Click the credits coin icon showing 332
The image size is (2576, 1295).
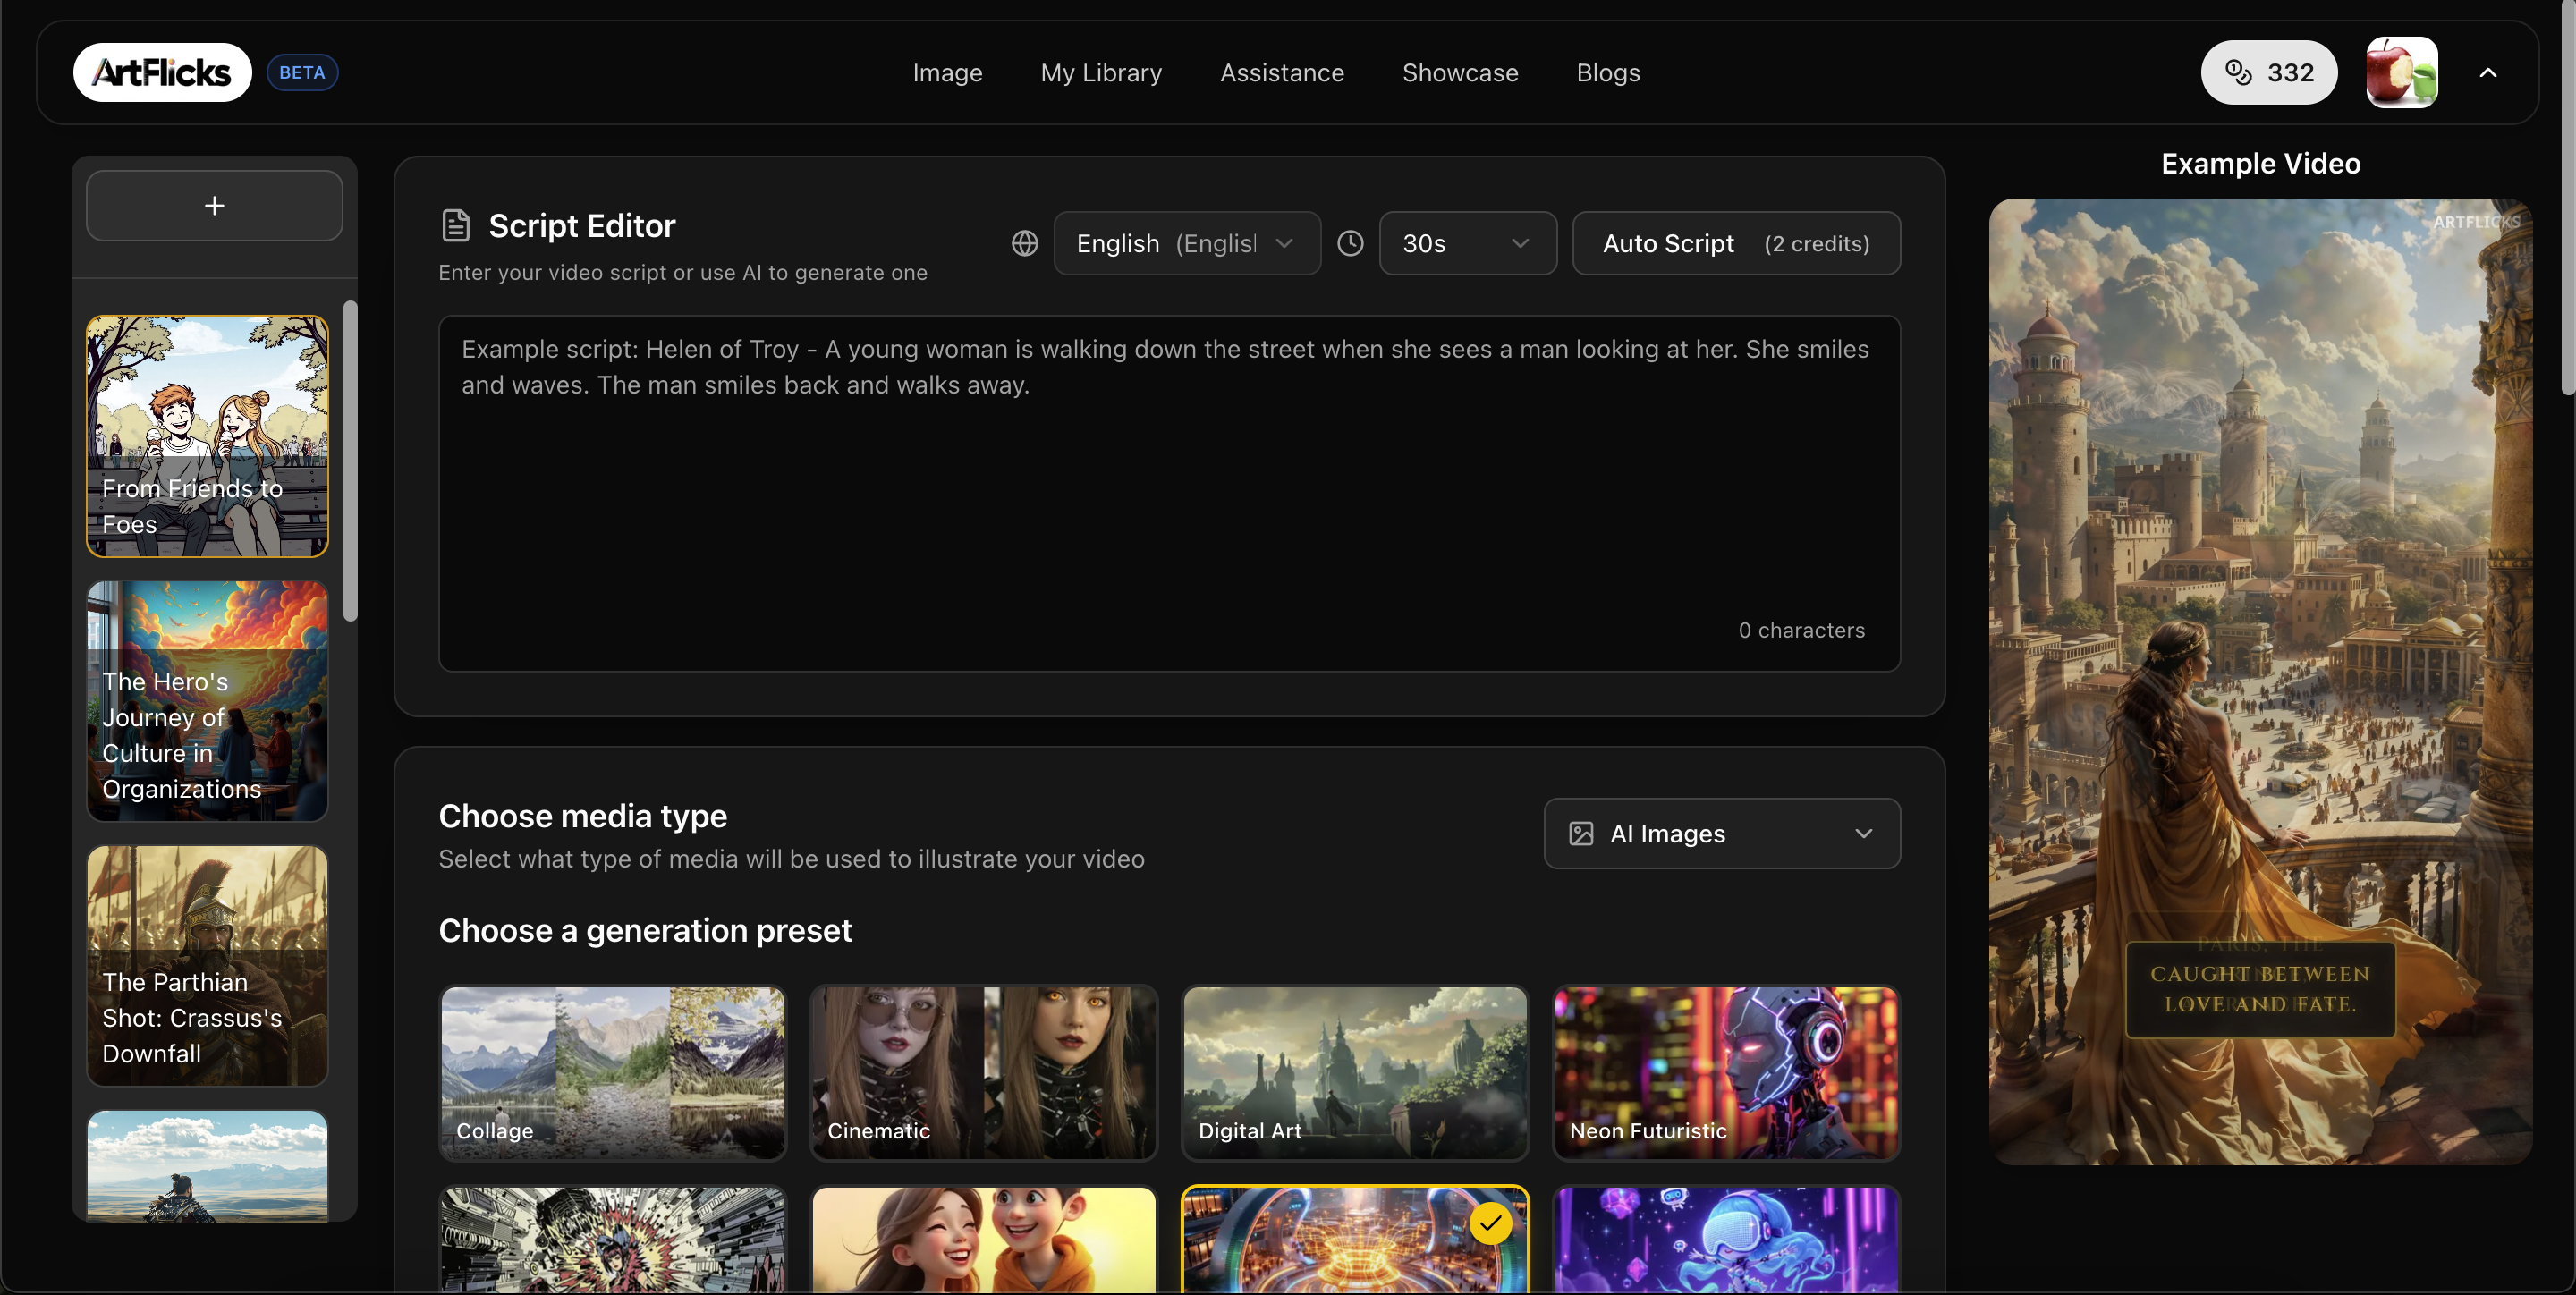pyautogui.click(x=2237, y=72)
